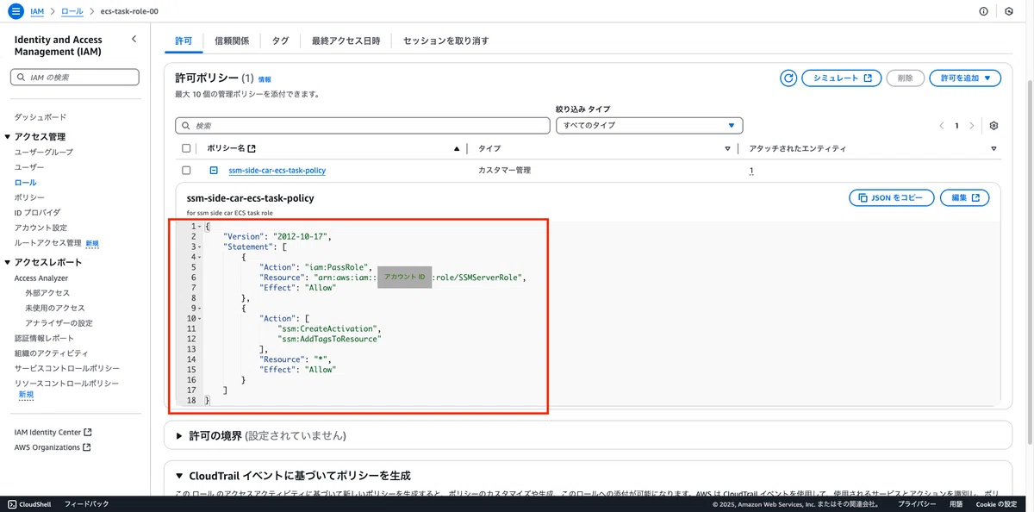Fold the Statement block at line 3
This screenshot has height=512, width=1034.
(198, 247)
